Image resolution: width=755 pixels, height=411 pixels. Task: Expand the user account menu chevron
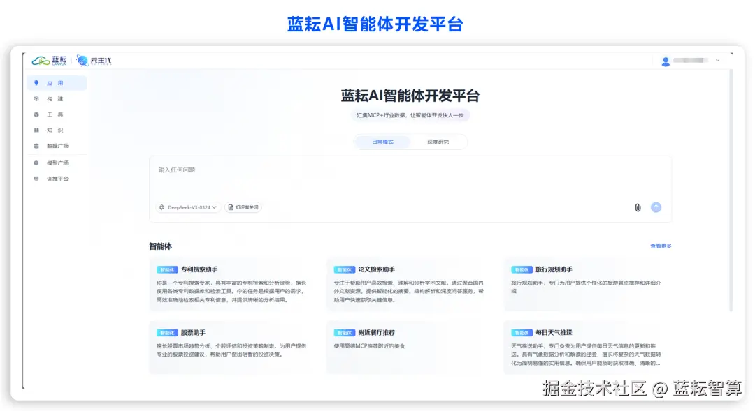(717, 61)
